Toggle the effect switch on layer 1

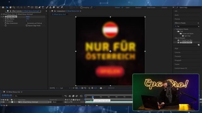(71, 102)
